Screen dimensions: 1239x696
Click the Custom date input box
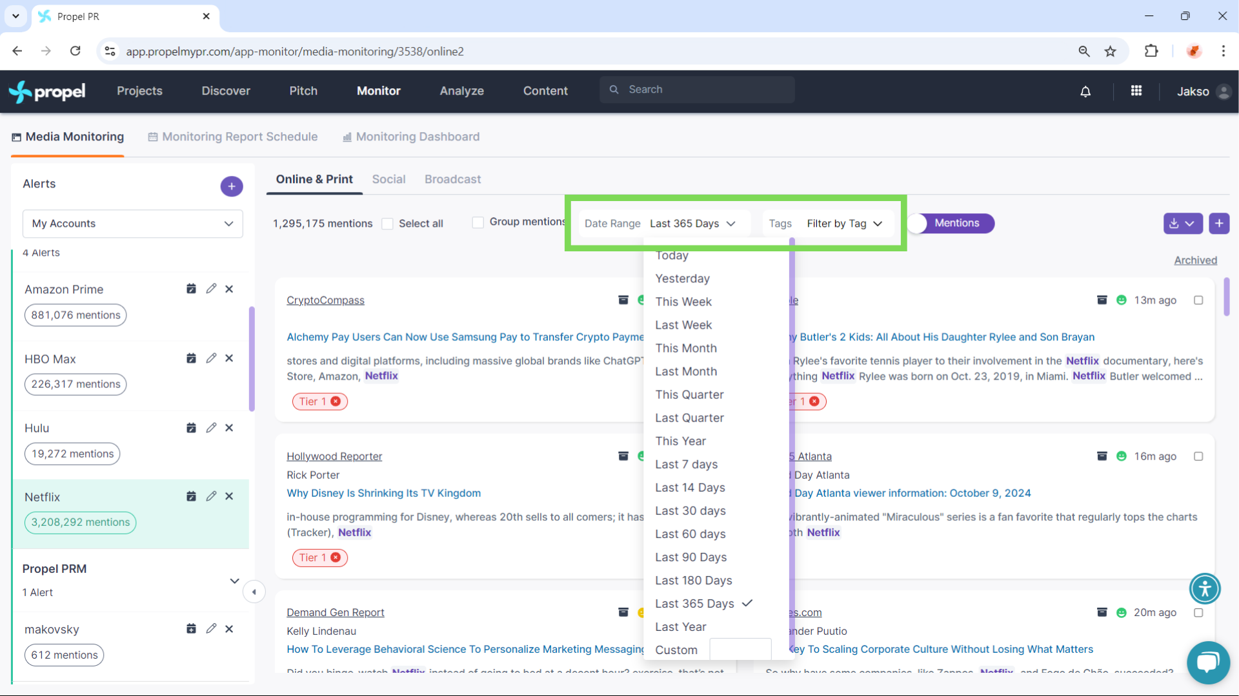coord(740,649)
